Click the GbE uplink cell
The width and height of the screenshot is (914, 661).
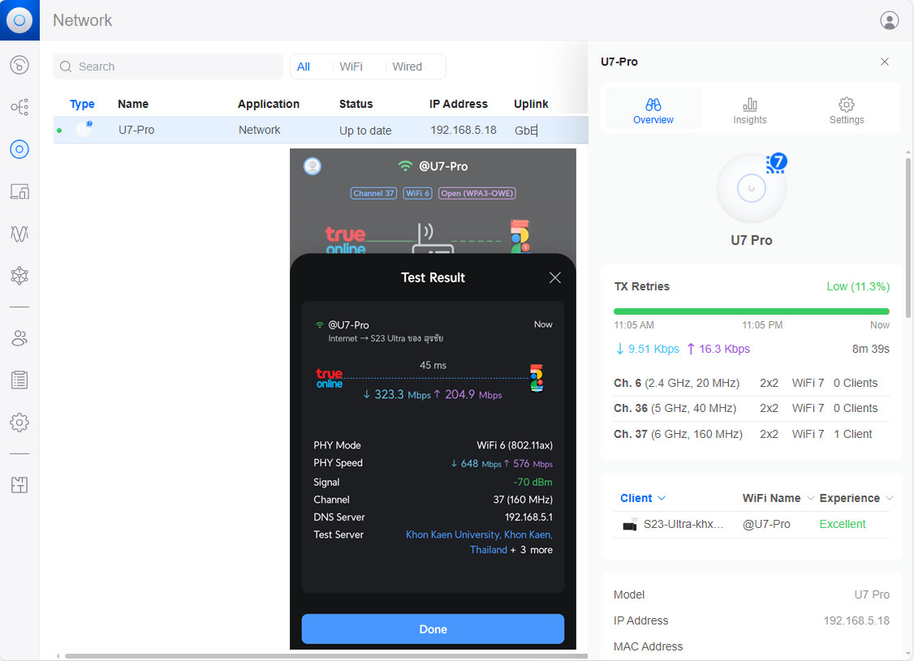pos(525,131)
